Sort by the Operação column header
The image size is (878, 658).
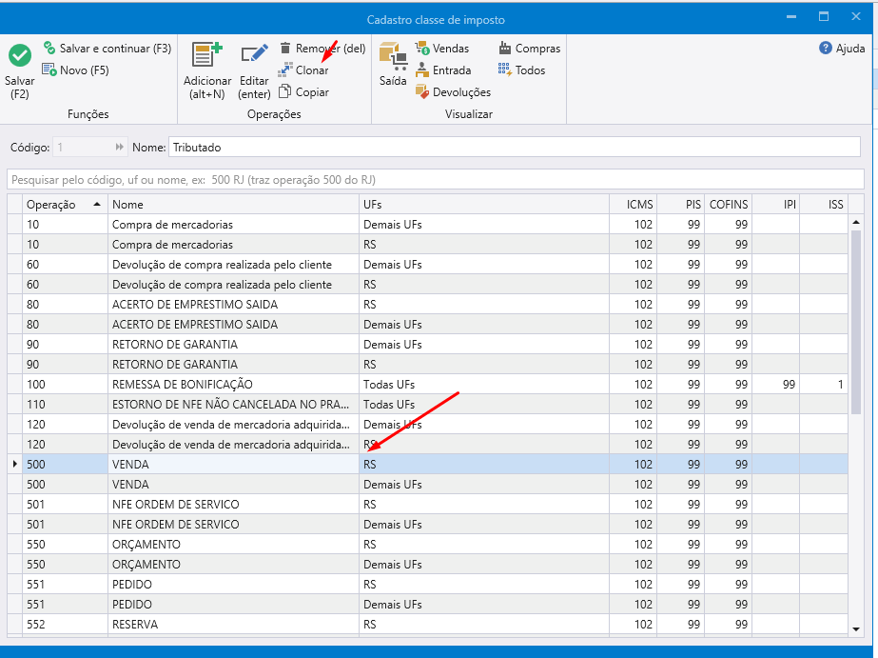(64, 205)
